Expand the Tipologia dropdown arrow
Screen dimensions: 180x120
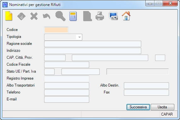[x=79, y=37]
